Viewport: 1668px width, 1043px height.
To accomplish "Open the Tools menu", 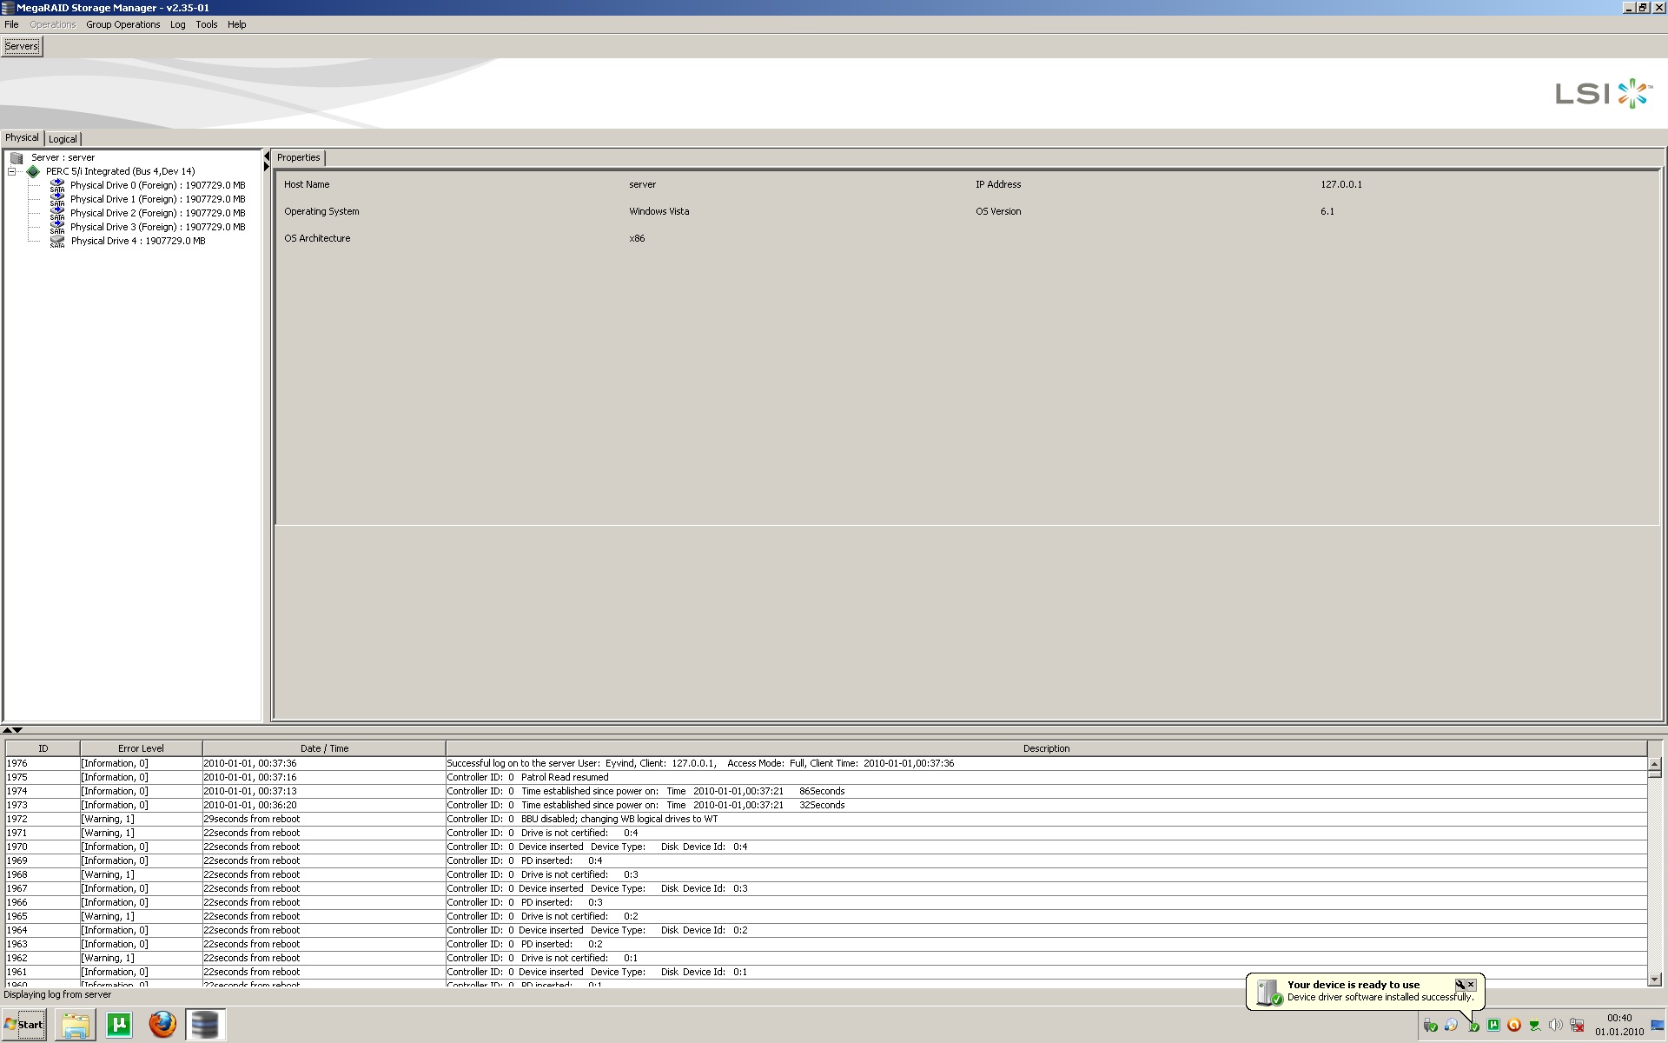I will 207,24.
